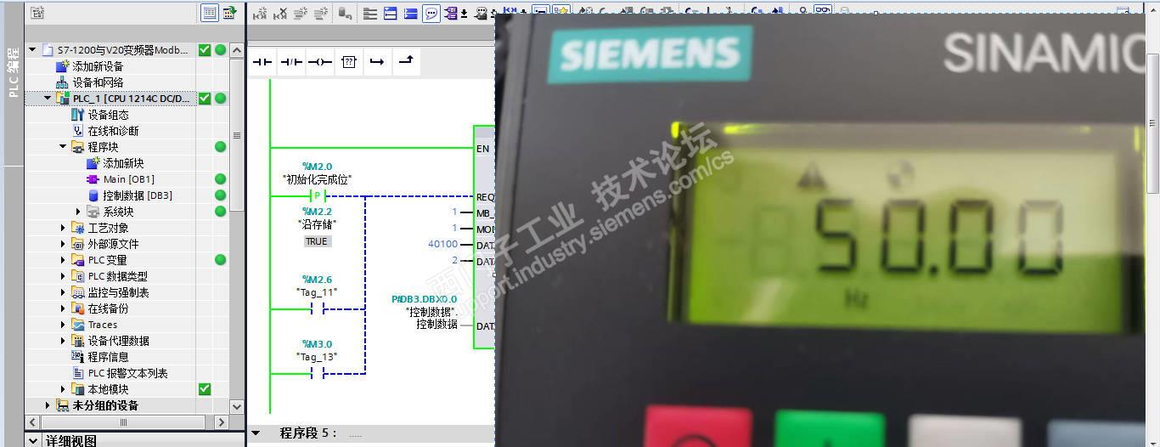The height and width of the screenshot is (447, 1160).
Task: Click the tree horizontal scroll-right arrow
Action: 222,422
